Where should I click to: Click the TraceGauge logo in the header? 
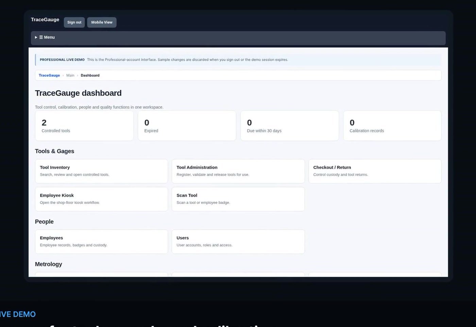(x=45, y=20)
